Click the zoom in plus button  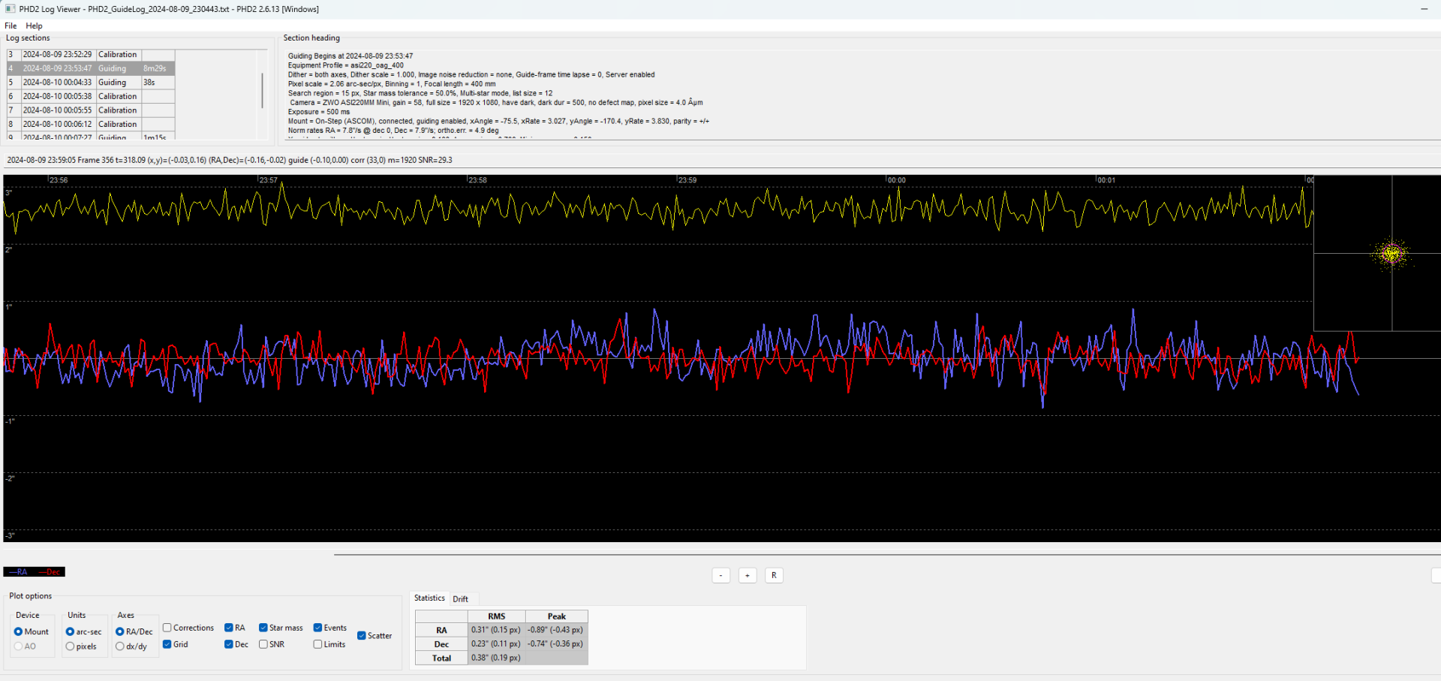pos(748,575)
